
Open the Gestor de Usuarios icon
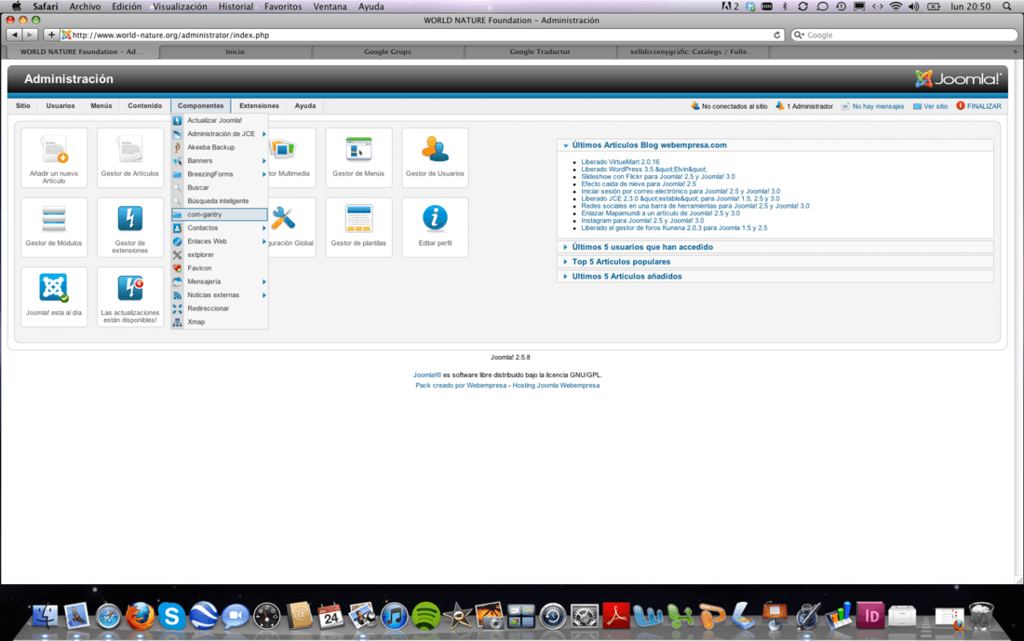pyautogui.click(x=435, y=157)
